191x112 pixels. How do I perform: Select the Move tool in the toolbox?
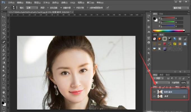(4, 17)
